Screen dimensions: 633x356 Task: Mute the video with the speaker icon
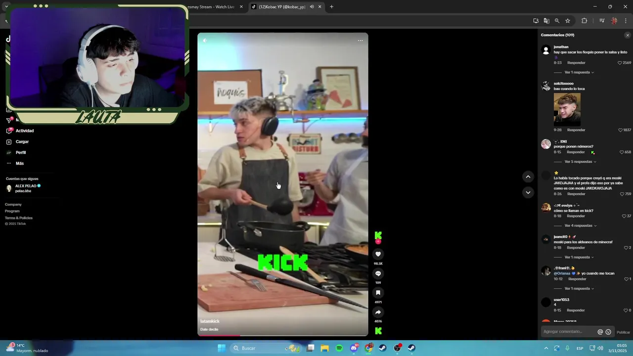click(205, 41)
